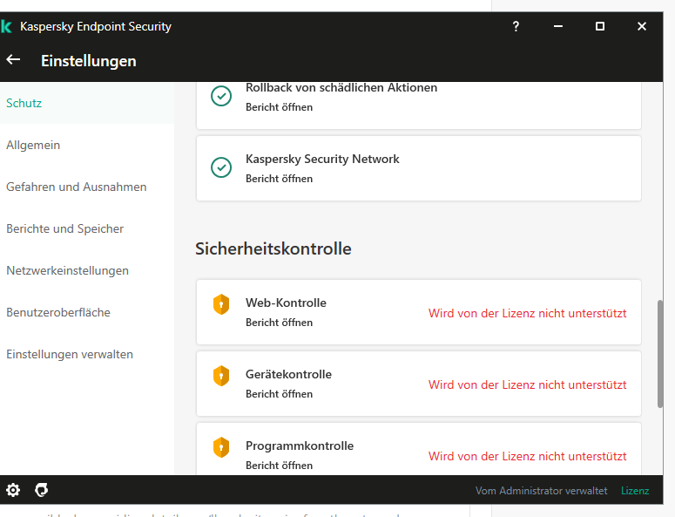This screenshot has width=675, height=517.
Task: Click the Lizenz link in footer
Action: (635, 491)
